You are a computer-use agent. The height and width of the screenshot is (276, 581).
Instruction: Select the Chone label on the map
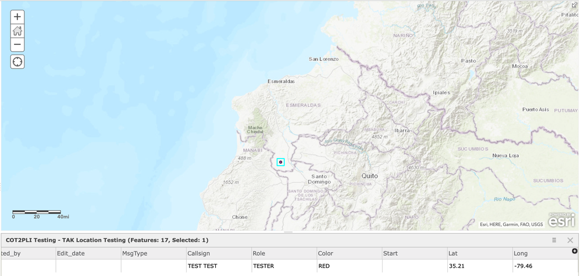click(240, 217)
